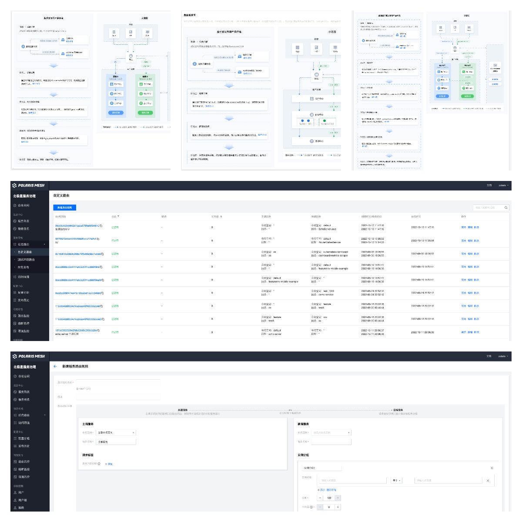The image size is (522, 522).
Task: Click the info icon next to 请求匹配规则
Action: 99,464
